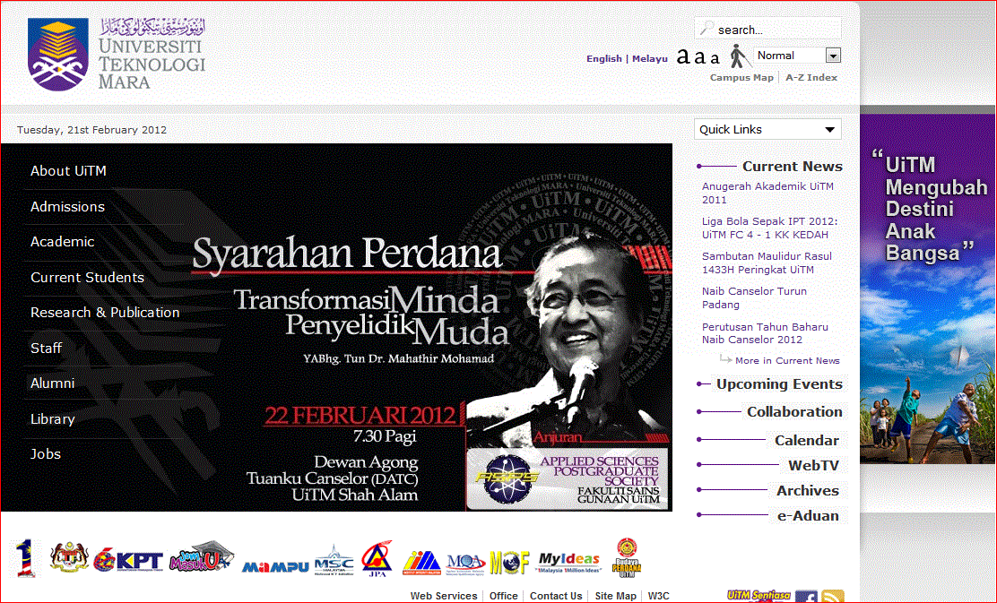Open the MSC Malaysia logo
The height and width of the screenshot is (603, 997).
[334, 560]
